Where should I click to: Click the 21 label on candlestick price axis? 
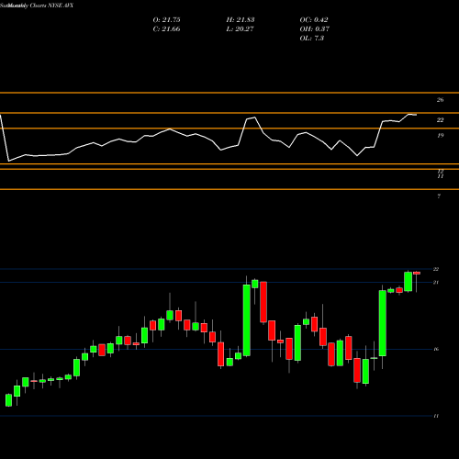click(436, 283)
